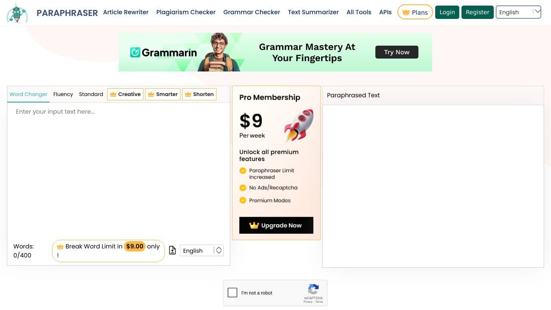551x310 pixels.
Task: Click the Upgrade Now button
Action: coord(276,225)
